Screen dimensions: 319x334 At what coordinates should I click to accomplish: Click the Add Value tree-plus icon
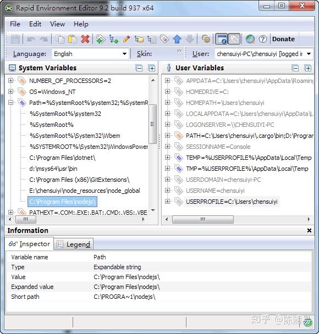pyautogui.click(x=114, y=39)
